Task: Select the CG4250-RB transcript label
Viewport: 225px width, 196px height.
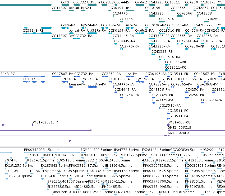Action: pyautogui.click(x=194, y=46)
